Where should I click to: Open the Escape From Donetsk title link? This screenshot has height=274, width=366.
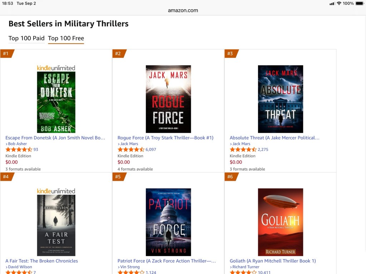coord(55,138)
